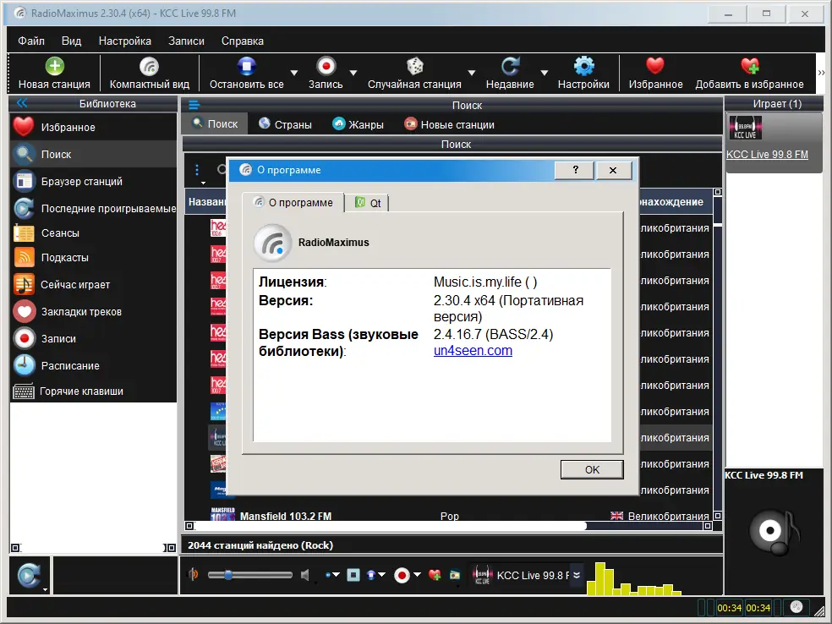
Task: Click the replay last station icon at bottom left
Action: [x=29, y=575]
